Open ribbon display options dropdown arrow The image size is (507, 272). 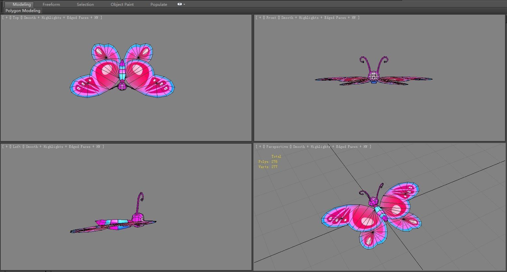184,4
